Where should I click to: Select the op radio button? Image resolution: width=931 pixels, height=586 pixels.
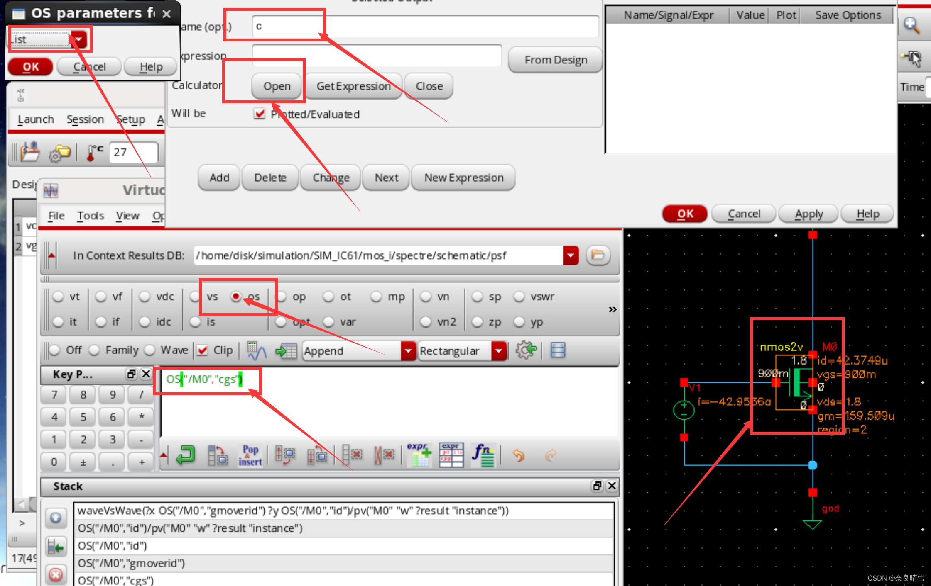pyautogui.click(x=282, y=297)
